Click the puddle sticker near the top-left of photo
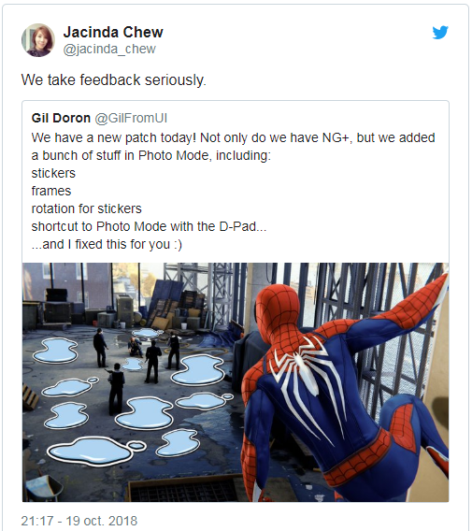Viewport: 472px width, 531px height. (55, 351)
